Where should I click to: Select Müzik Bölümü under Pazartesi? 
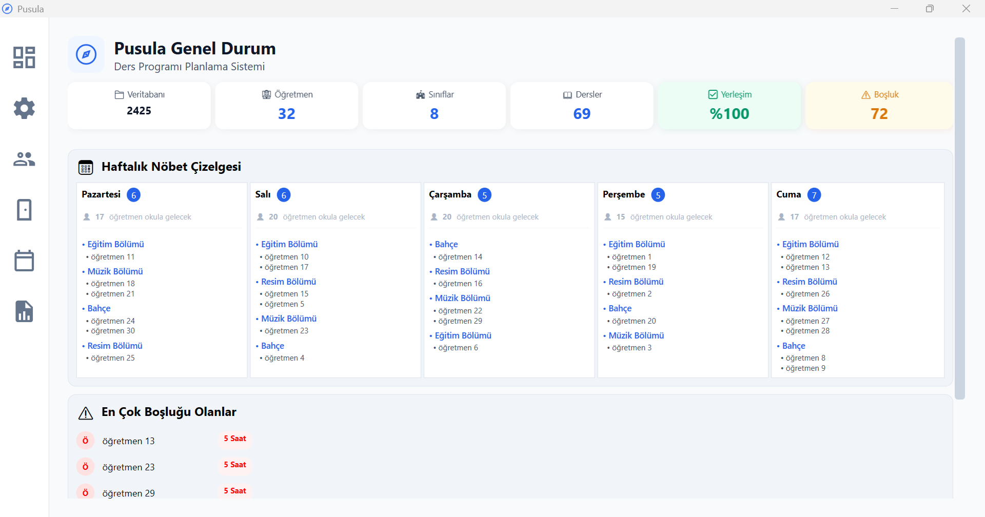coord(115,271)
